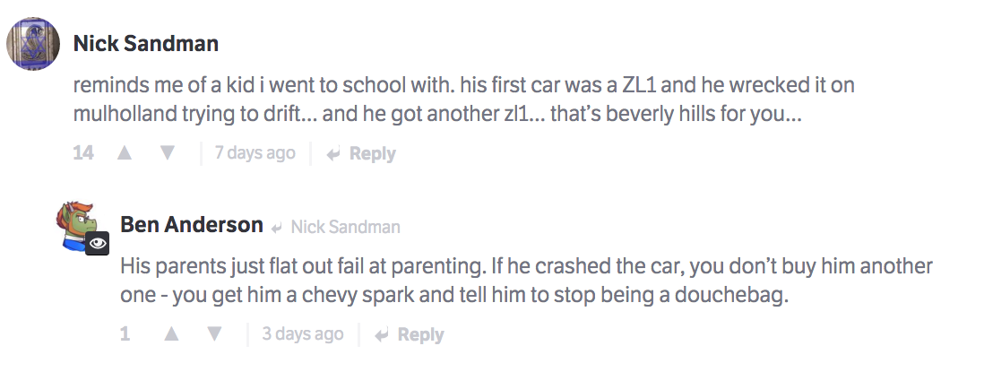Upvote Ben Anderson's reply
Image resolution: width=984 pixels, height=372 pixels.
172,334
